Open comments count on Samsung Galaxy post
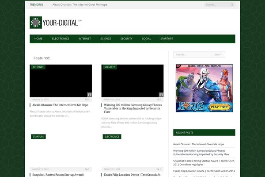Screen dimensions: 265x177 click(159, 100)
